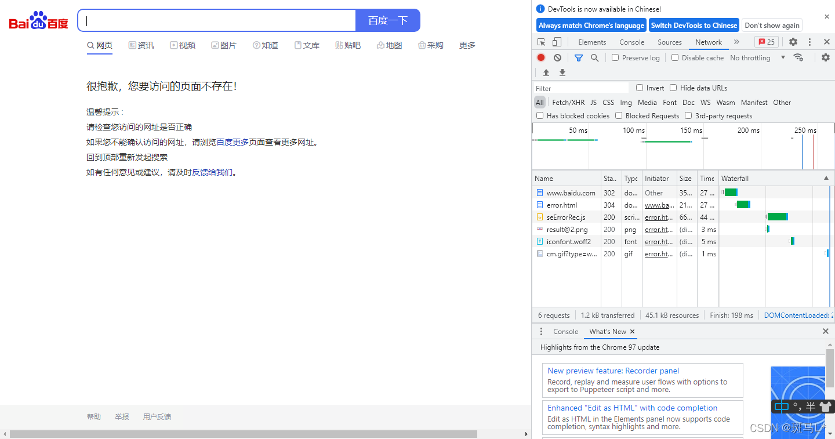This screenshot has height=439, width=835.
Task: Select the Network tab
Action: (x=709, y=42)
